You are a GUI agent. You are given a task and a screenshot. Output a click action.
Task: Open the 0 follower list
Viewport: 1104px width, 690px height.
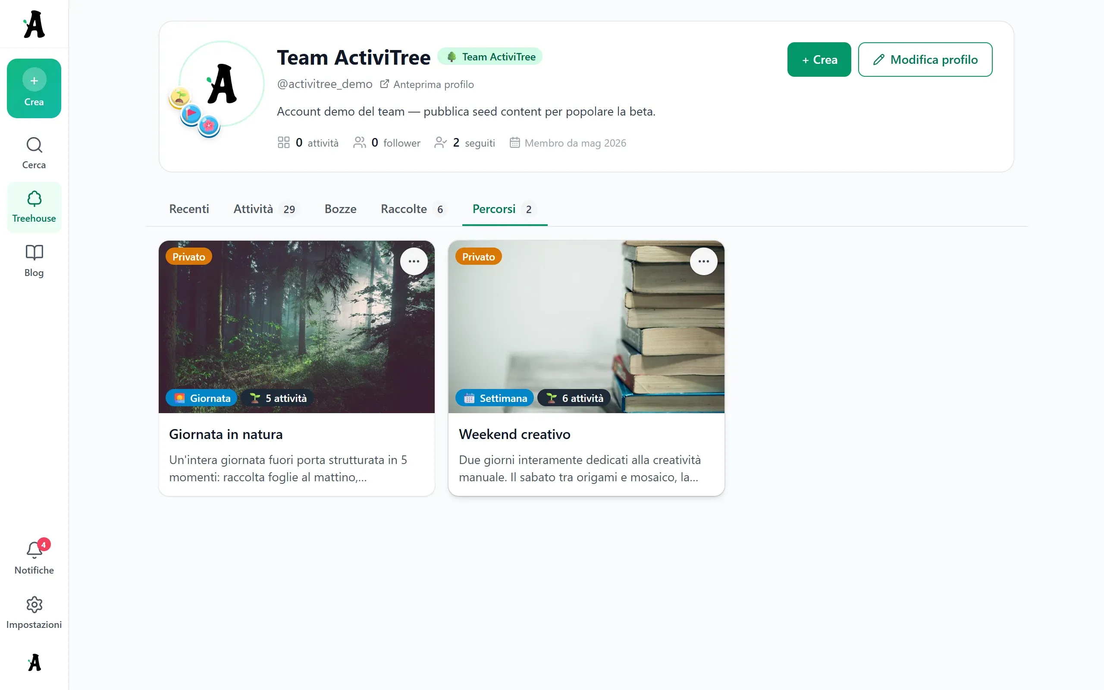point(387,143)
